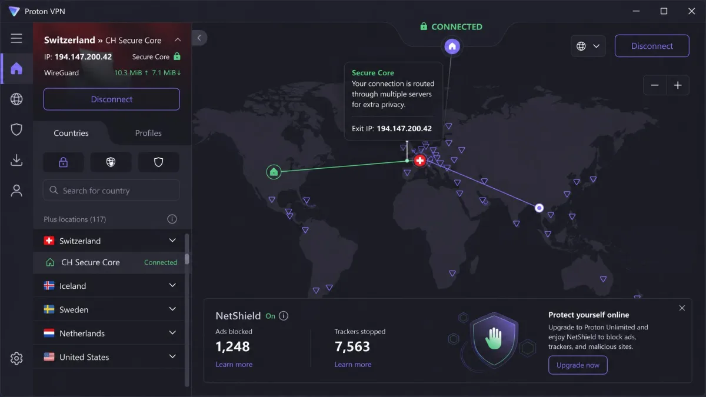This screenshot has height=397, width=706.
Task: Expand the United States server list
Action: [172, 356]
